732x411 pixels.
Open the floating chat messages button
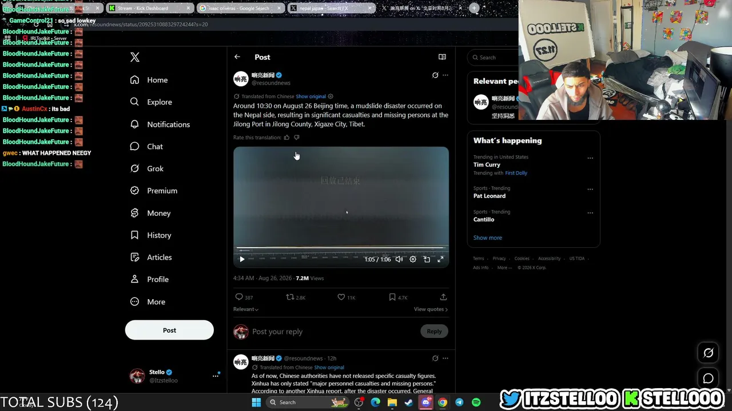(708, 378)
